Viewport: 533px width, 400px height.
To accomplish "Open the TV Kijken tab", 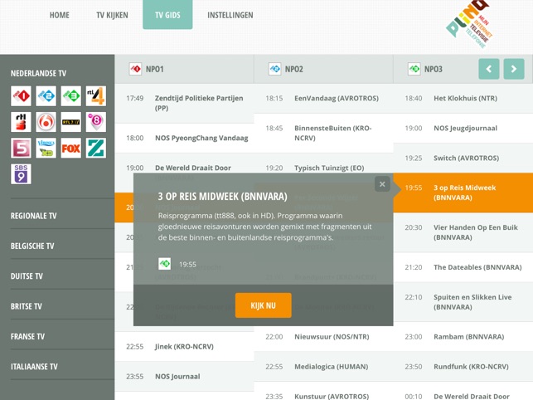I will (x=112, y=15).
